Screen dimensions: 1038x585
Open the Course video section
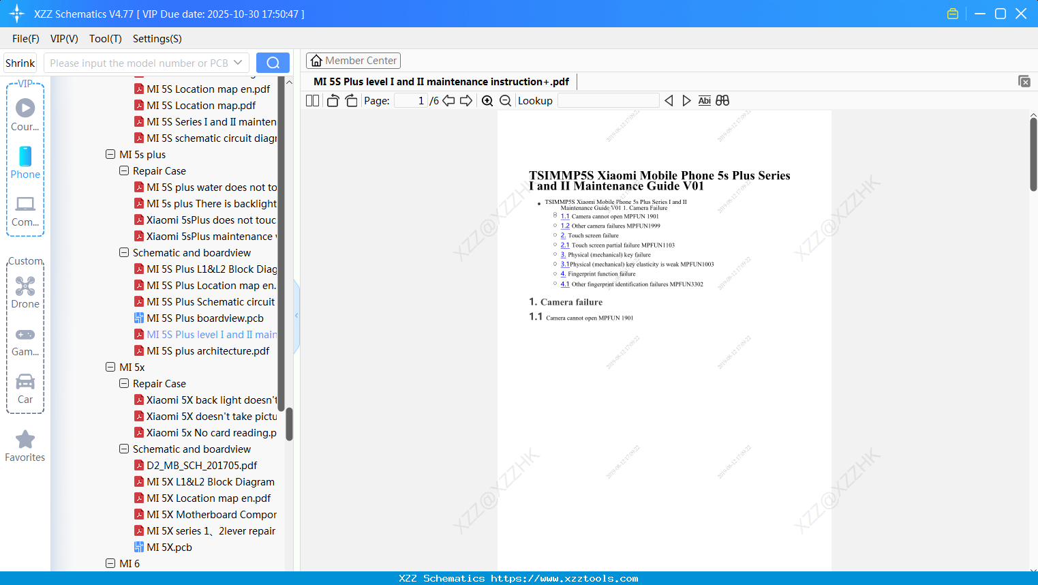(x=25, y=114)
